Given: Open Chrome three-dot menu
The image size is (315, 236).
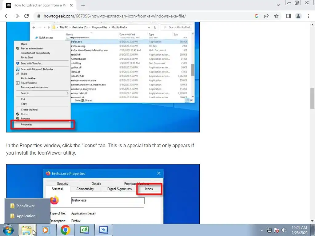Looking at the screenshot, I should 308,16.
